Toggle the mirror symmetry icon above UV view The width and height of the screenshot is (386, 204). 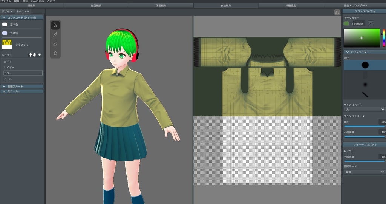pos(337,12)
